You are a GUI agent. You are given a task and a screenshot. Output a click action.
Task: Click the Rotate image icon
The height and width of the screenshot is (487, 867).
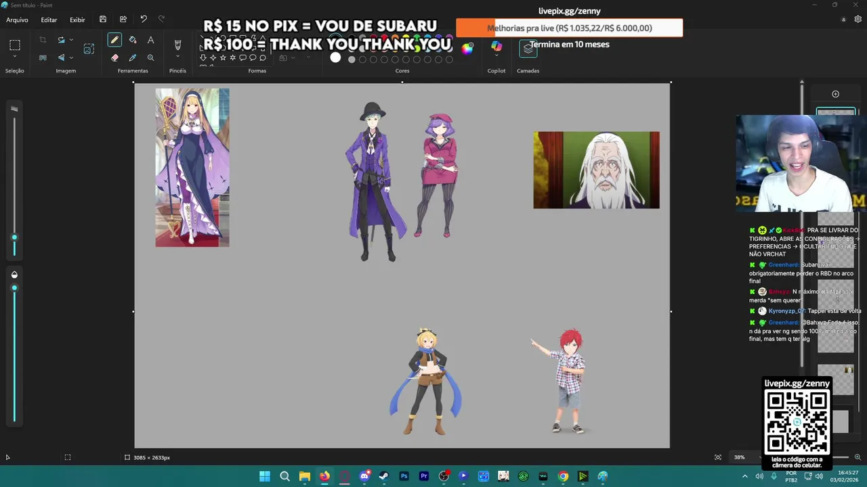[x=61, y=41]
